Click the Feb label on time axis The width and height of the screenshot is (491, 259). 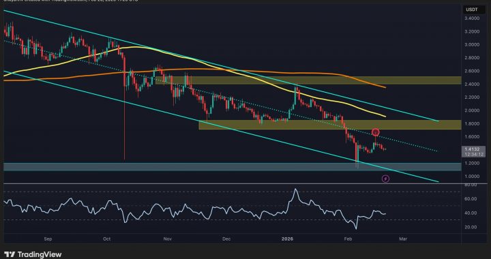(x=348, y=239)
